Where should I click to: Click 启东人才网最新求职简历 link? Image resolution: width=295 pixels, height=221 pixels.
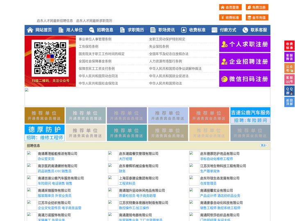(94, 21)
